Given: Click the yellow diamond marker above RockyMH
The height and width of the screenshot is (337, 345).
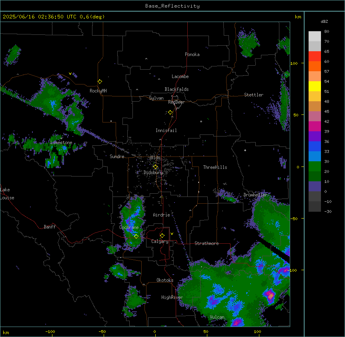Looking at the screenshot, I should coord(100,82).
